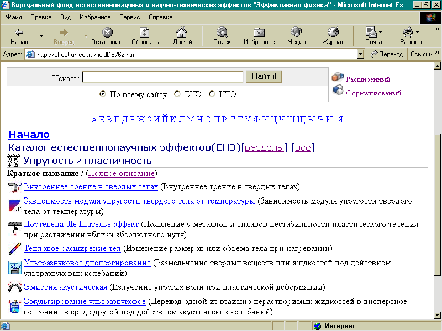Open Эмульгирование ультразвуковое link
The image size is (442, 331).
click(85, 301)
